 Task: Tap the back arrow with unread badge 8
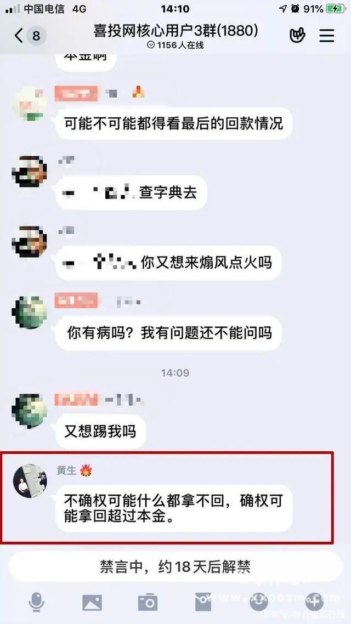(x=30, y=36)
